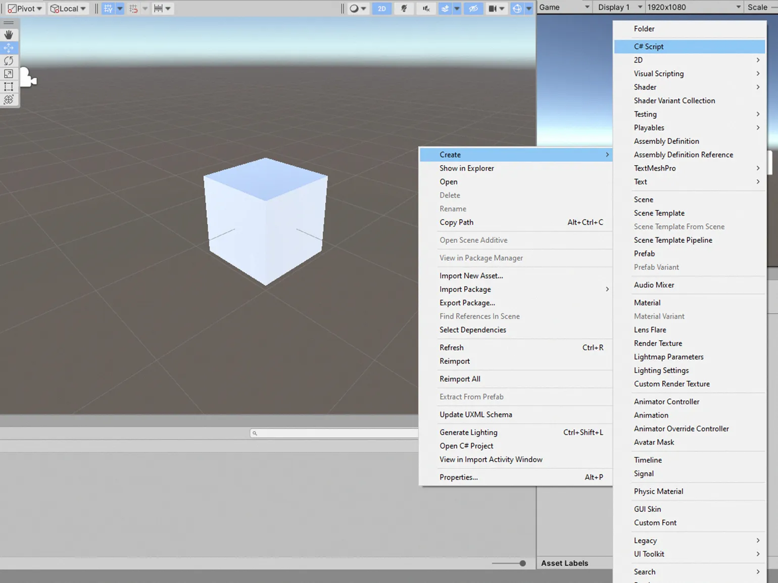Select Material in the Create submenu
The height and width of the screenshot is (583, 778).
pos(647,303)
